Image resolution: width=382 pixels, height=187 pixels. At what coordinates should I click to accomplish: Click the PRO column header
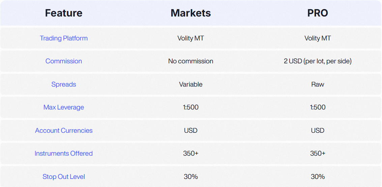[318, 13]
